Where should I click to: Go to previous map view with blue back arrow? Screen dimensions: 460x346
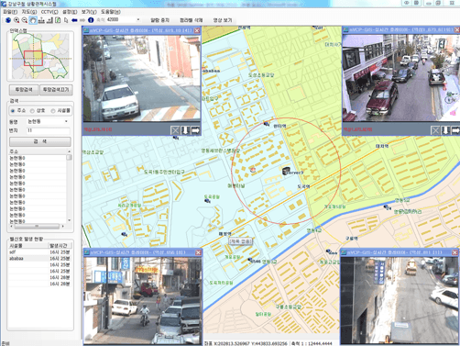pos(74,20)
